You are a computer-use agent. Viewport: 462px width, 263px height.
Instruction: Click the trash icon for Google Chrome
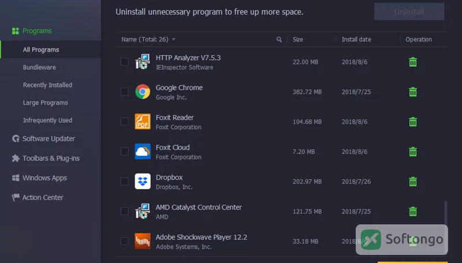pyautogui.click(x=413, y=92)
